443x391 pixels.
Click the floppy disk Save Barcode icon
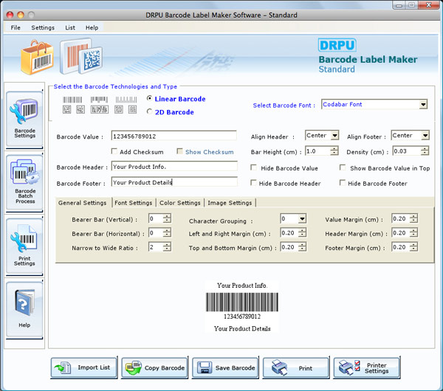click(x=205, y=368)
